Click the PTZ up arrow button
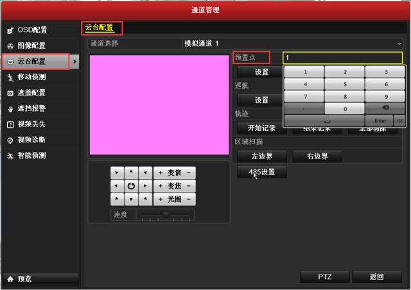The width and height of the screenshot is (411, 290). [131, 173]
